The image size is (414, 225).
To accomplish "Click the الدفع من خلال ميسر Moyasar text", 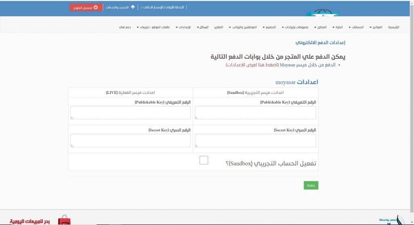I will click(x=307, y=65).
